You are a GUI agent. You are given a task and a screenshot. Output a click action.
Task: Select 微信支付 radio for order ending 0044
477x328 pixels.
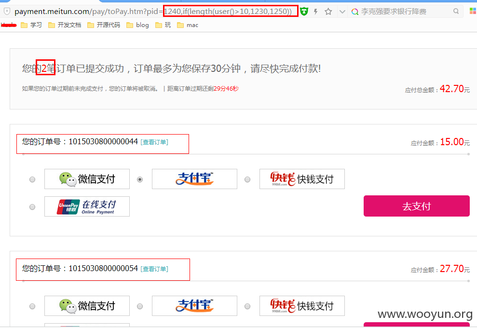tap(32, 179)
